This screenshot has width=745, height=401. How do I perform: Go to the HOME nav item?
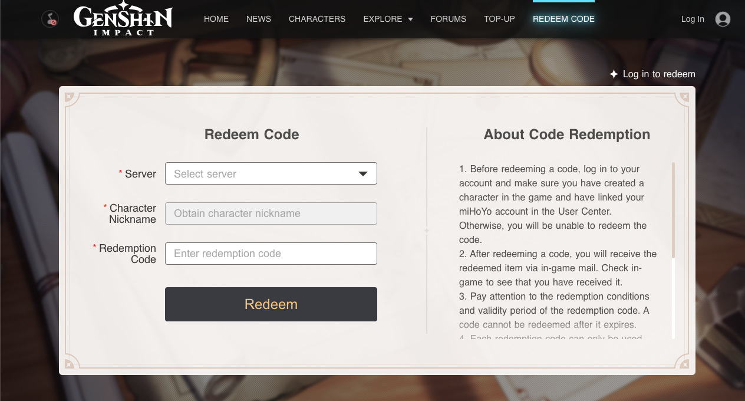[x=216, y=19]
